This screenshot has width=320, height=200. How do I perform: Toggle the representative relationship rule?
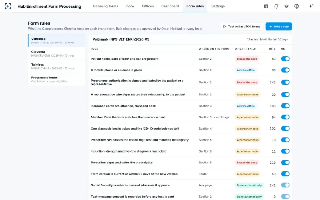[285, 94]
